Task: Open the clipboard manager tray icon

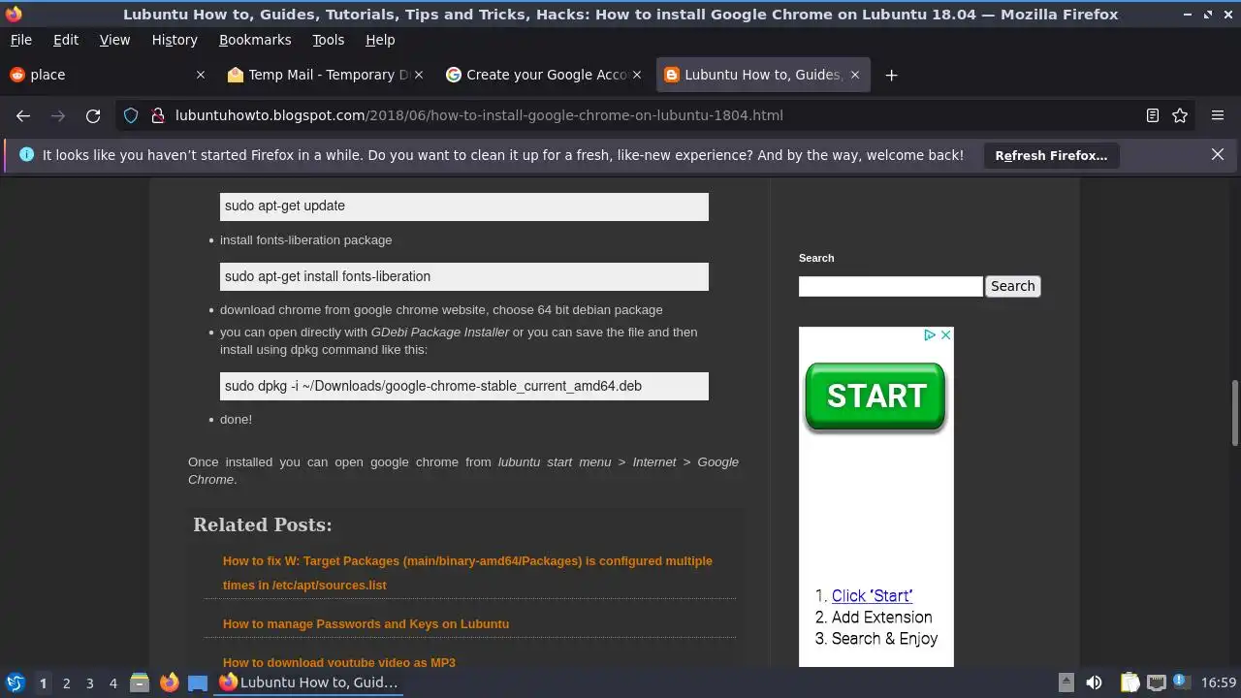Action: pos(1130,682)
